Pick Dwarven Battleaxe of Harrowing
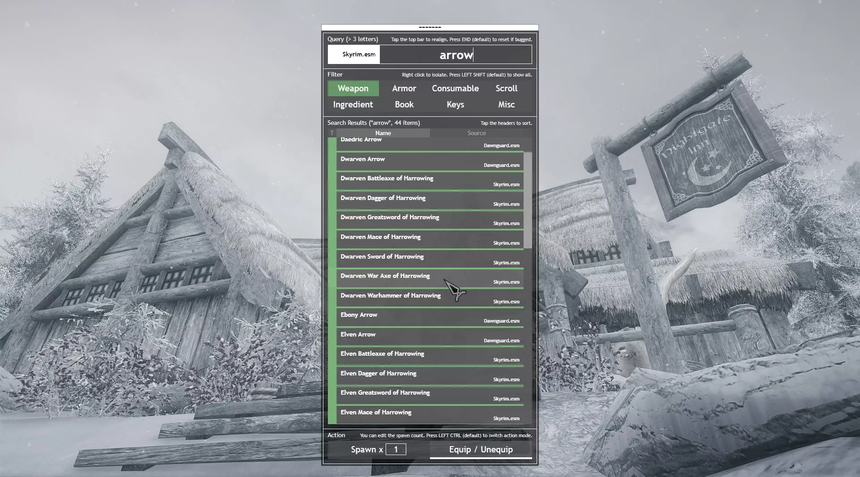 430,181
